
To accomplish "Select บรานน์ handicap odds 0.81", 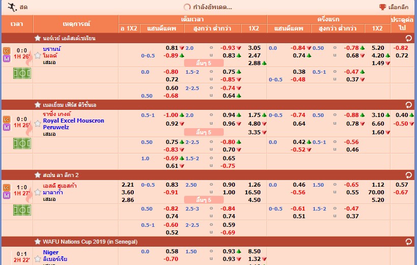I will [172, 48].
